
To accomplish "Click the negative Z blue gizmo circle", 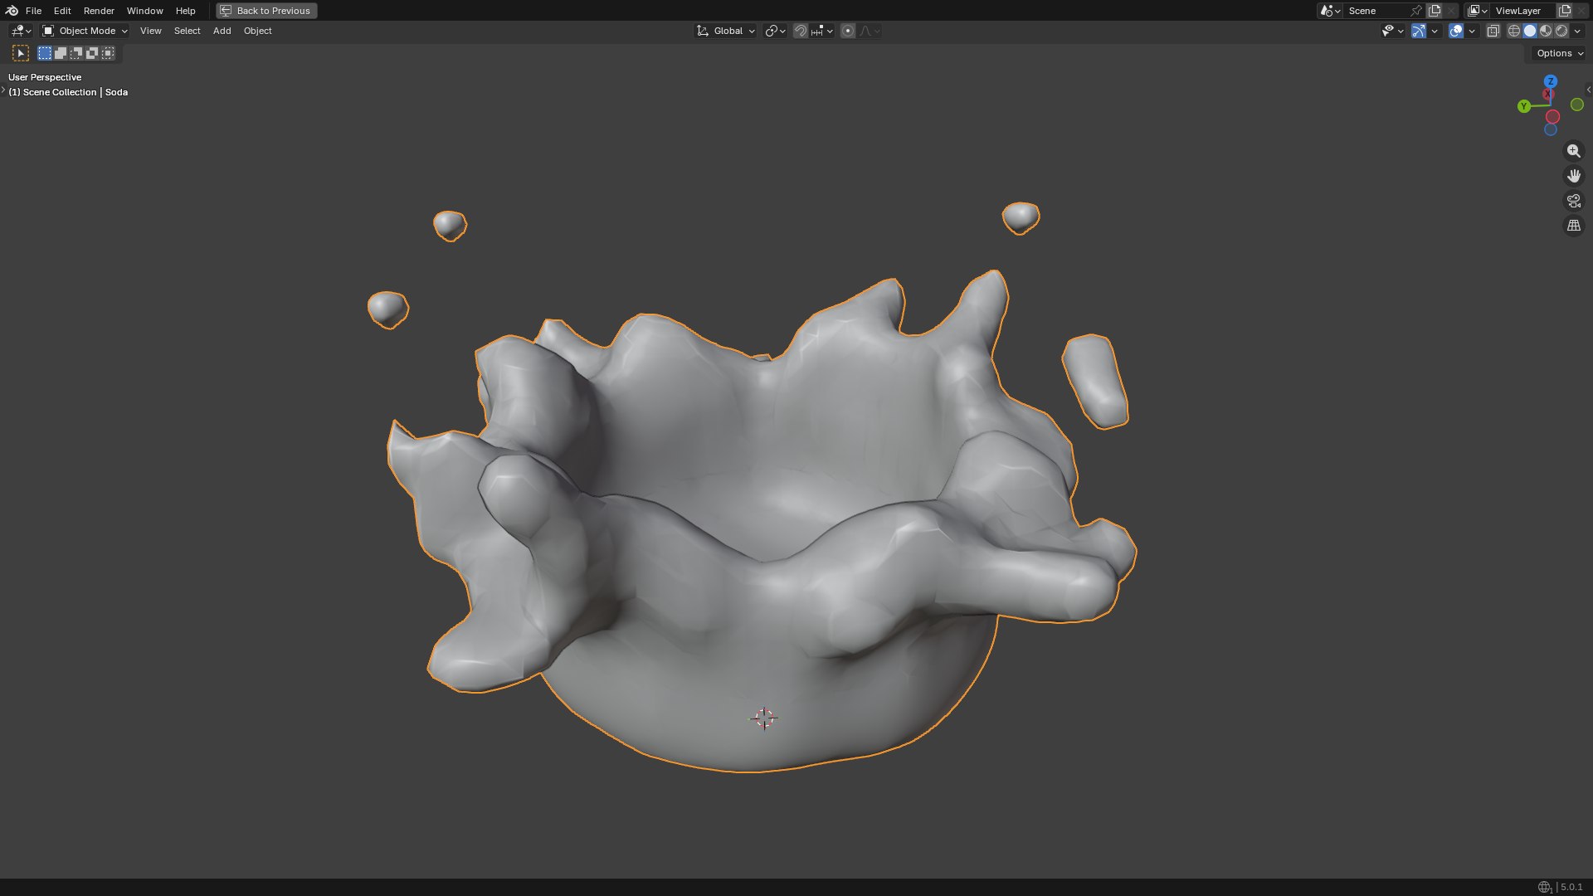I will tap(1551, 129).
